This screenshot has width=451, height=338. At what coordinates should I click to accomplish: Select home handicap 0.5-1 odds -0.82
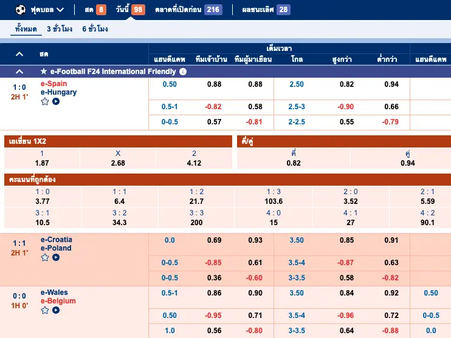(x=213, y=107)
